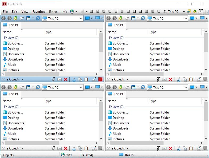Expand the address combo box in top-right pane
This screenshot has height=158, width=209.
point(186,18)
